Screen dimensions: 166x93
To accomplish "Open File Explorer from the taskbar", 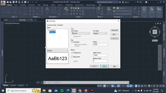I will [44, 91].
